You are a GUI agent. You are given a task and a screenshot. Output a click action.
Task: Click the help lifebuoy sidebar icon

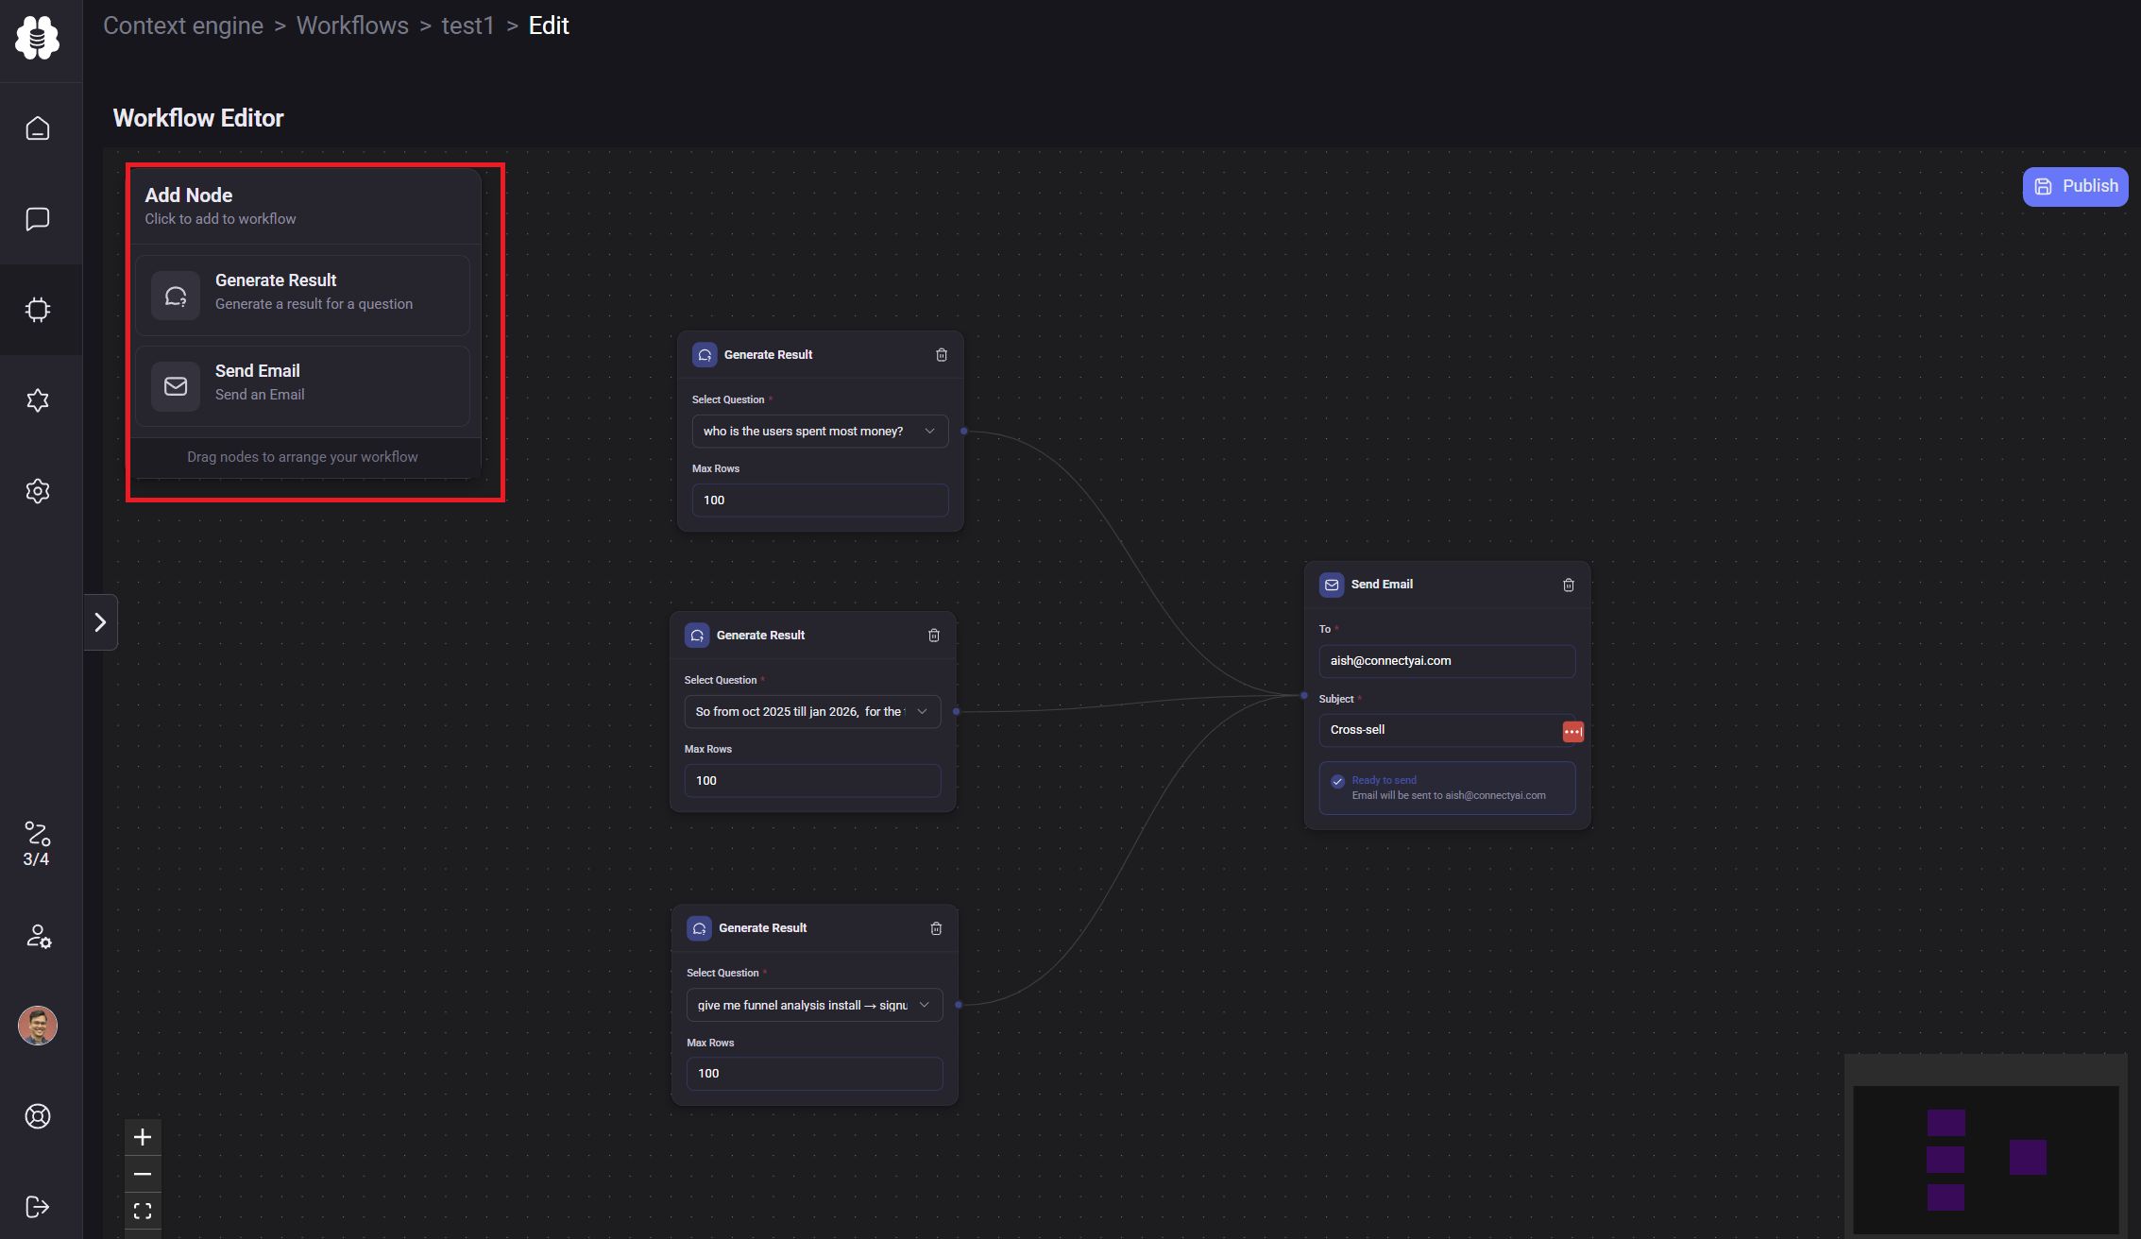38,1116
